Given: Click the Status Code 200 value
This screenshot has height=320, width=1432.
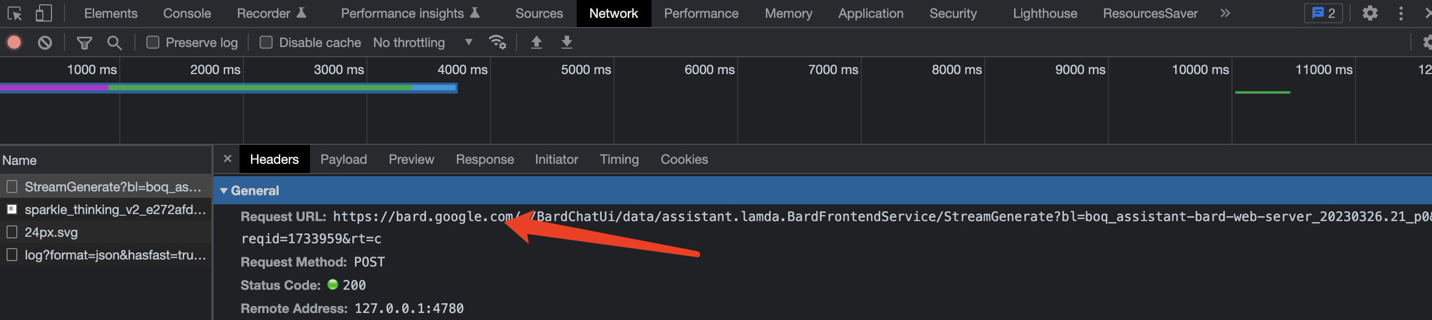Looking at the screenshot, I should (x=354, y=285).
